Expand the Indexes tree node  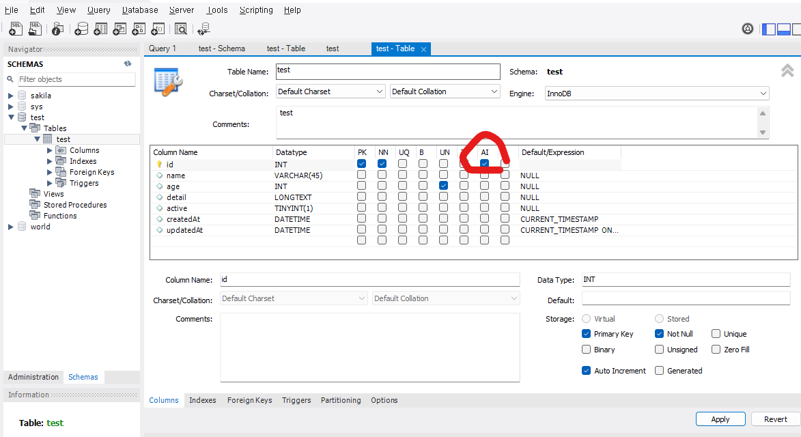tap(50, 161)
